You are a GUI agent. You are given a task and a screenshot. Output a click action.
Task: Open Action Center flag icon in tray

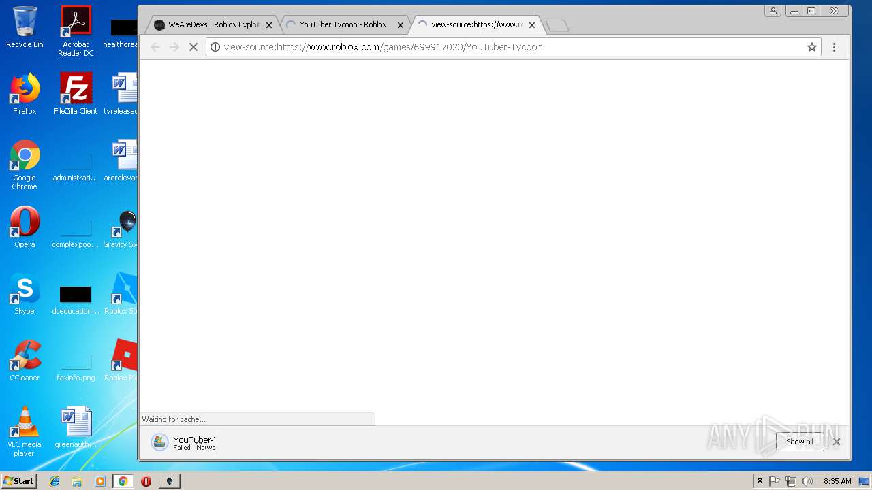(775, 481)
